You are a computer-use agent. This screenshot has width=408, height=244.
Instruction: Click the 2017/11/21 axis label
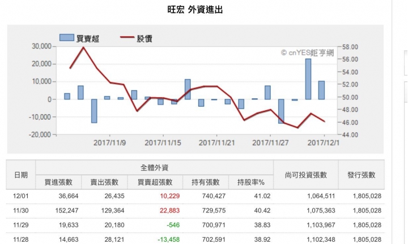click(x=216, y=143)
